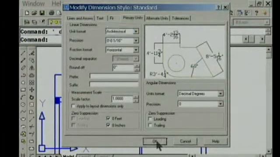280x157 pixels.
Task: Decrease the Scale factor value
Action: point(136,101)
